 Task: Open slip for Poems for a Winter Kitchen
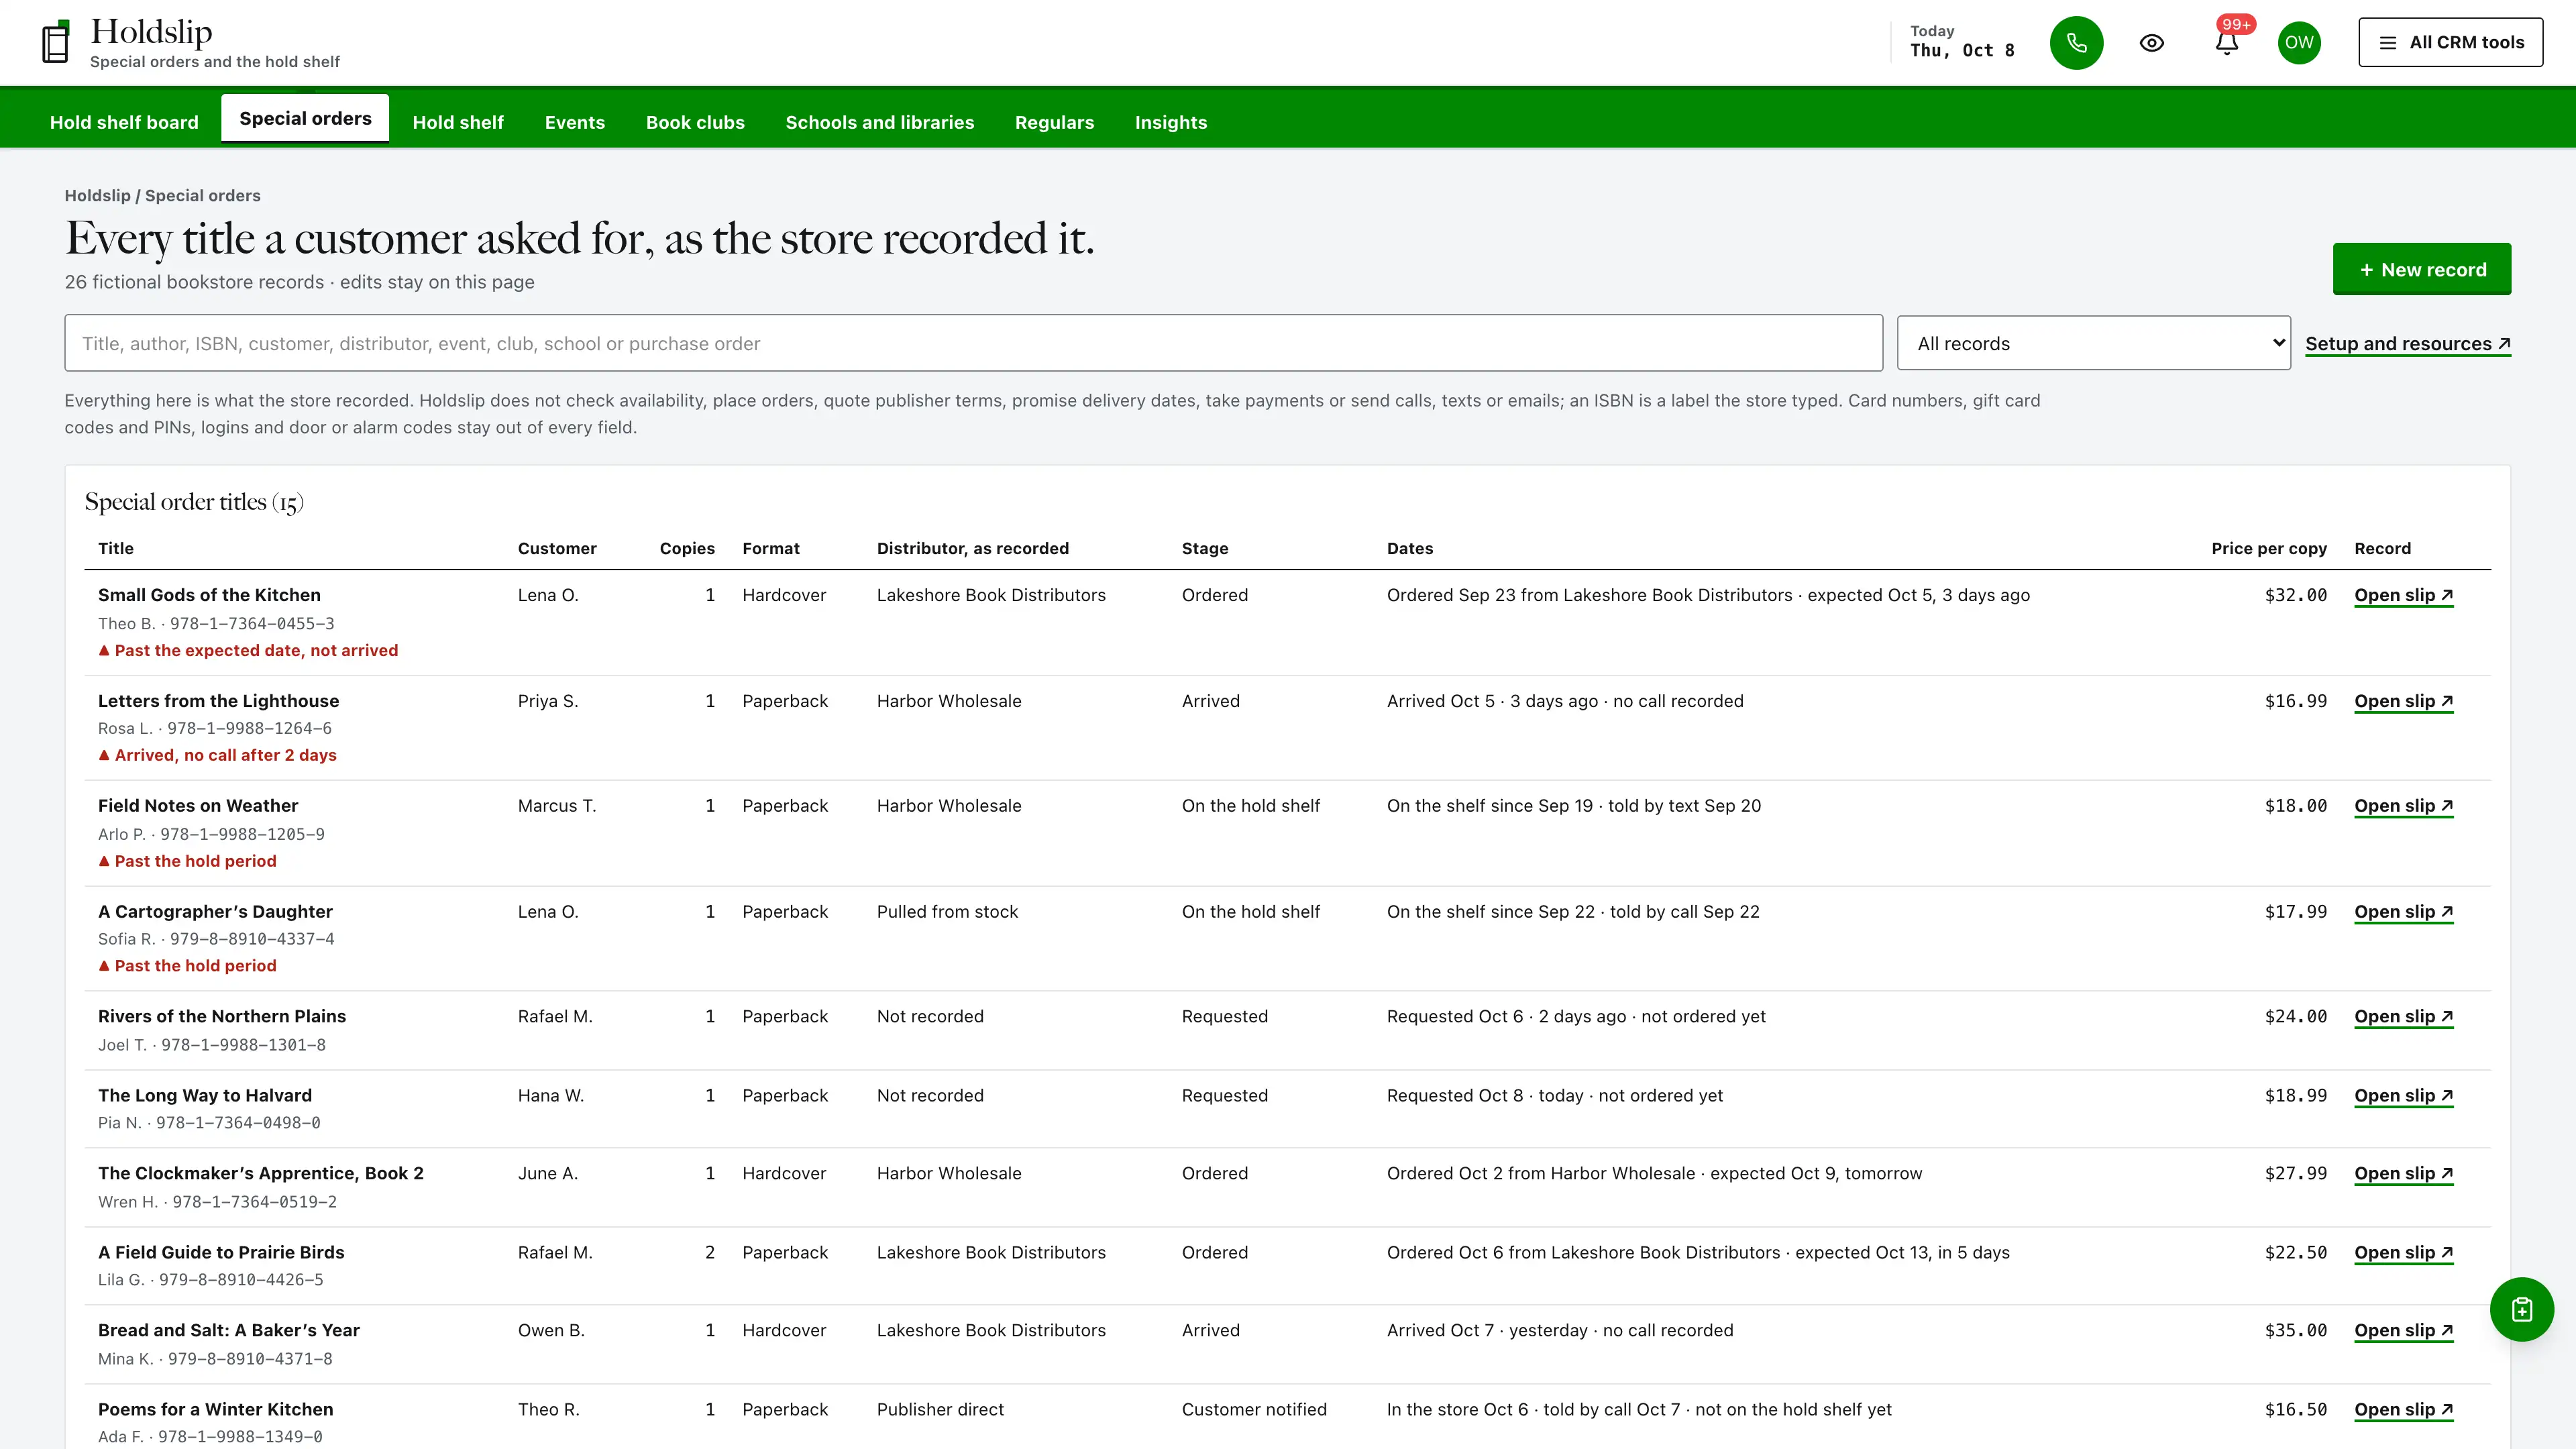click(x=2403, y=1410)
